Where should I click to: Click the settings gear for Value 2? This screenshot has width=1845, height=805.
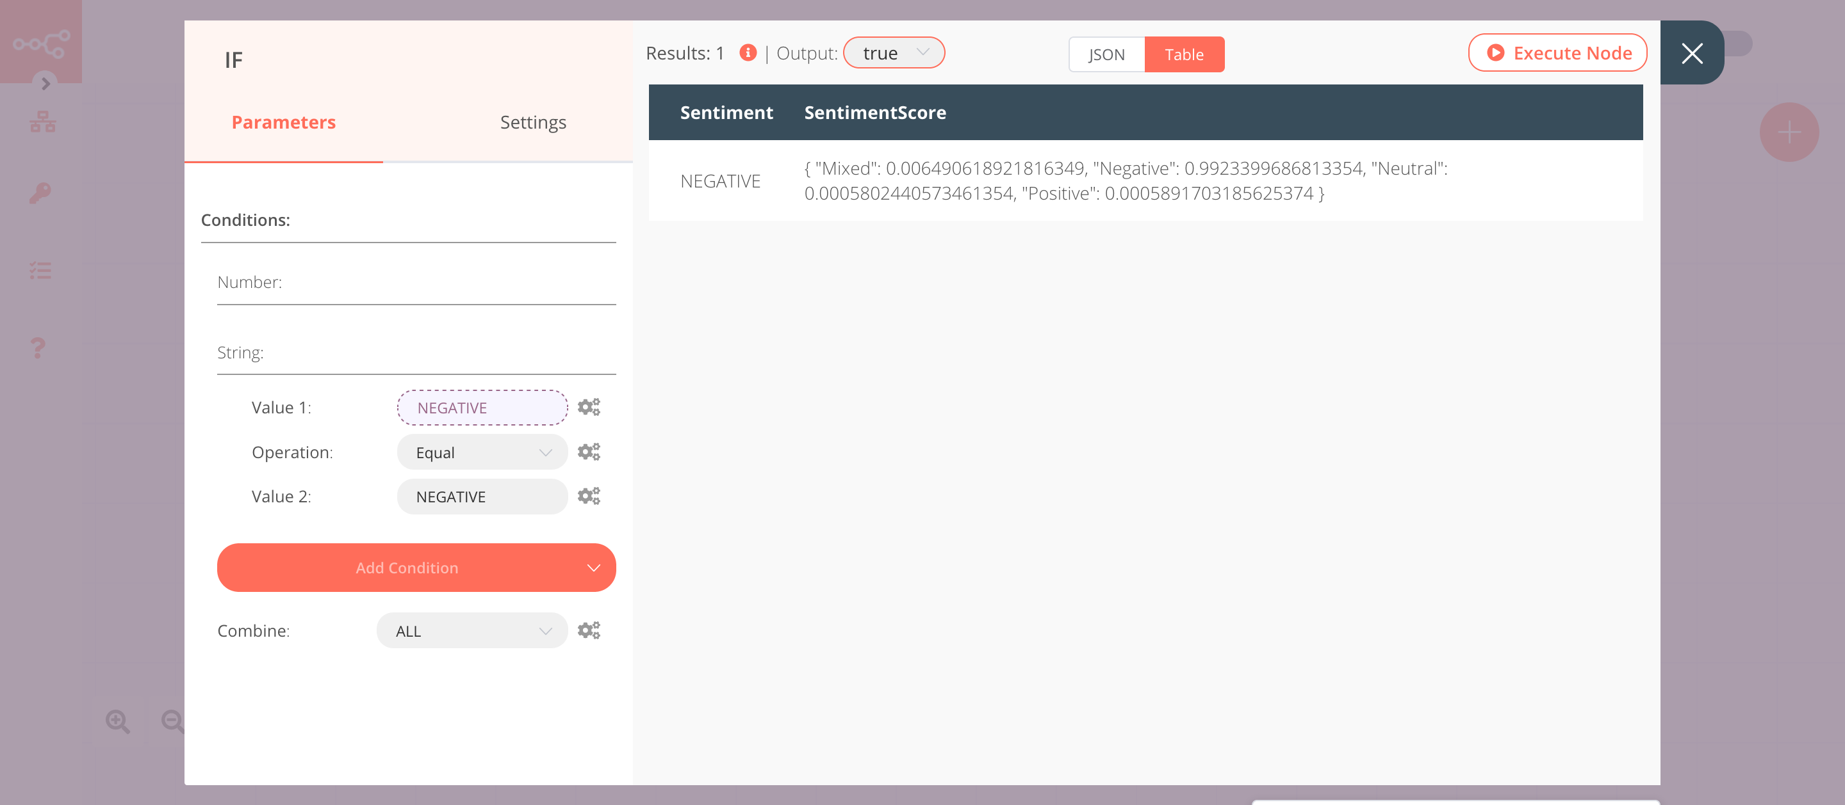(588, 495)
